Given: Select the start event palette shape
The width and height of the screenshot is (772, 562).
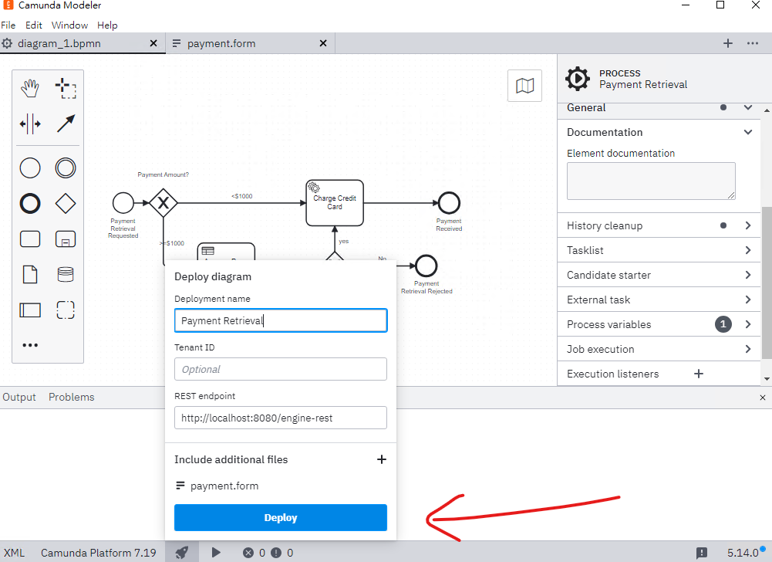Looking at the screenshot, I should click(30, 168).
